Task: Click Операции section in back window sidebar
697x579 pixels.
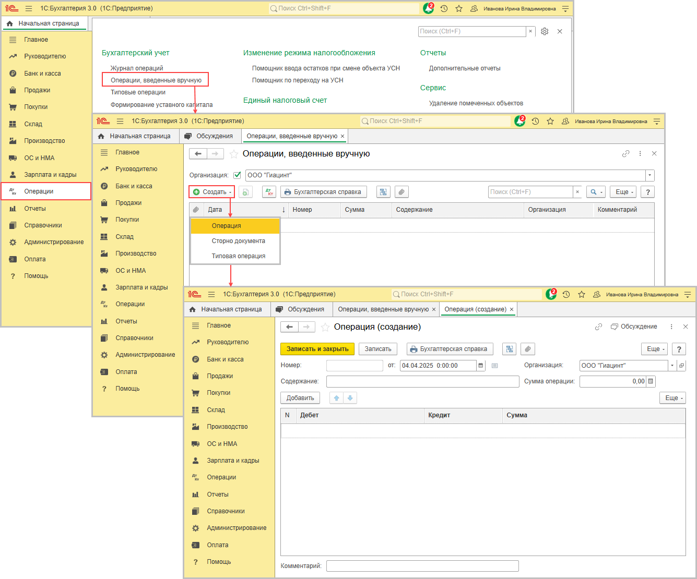Action: 46,191
